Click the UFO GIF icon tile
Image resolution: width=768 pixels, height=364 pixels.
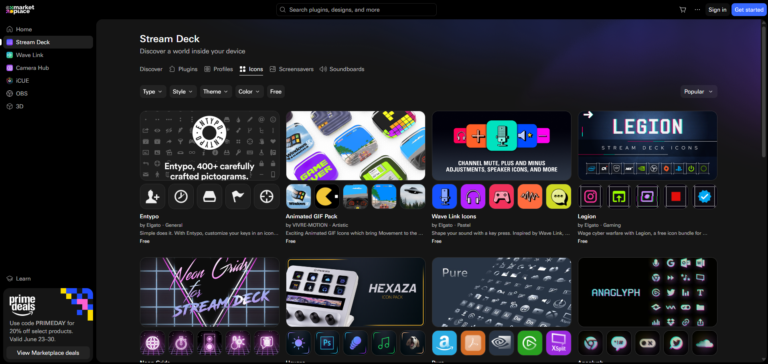412,197
